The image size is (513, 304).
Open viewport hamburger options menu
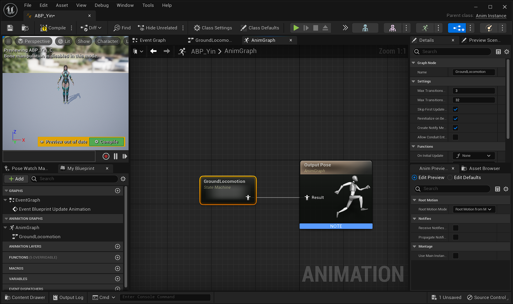tap(9, 41)
